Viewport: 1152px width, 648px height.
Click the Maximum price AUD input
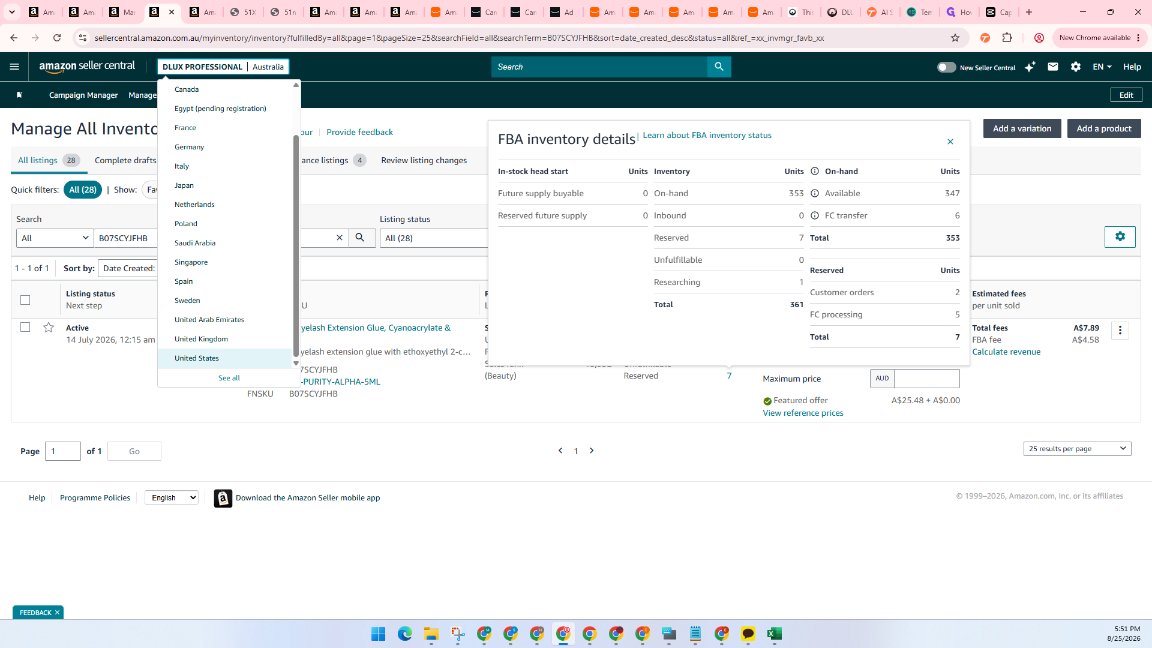(926, 378)
